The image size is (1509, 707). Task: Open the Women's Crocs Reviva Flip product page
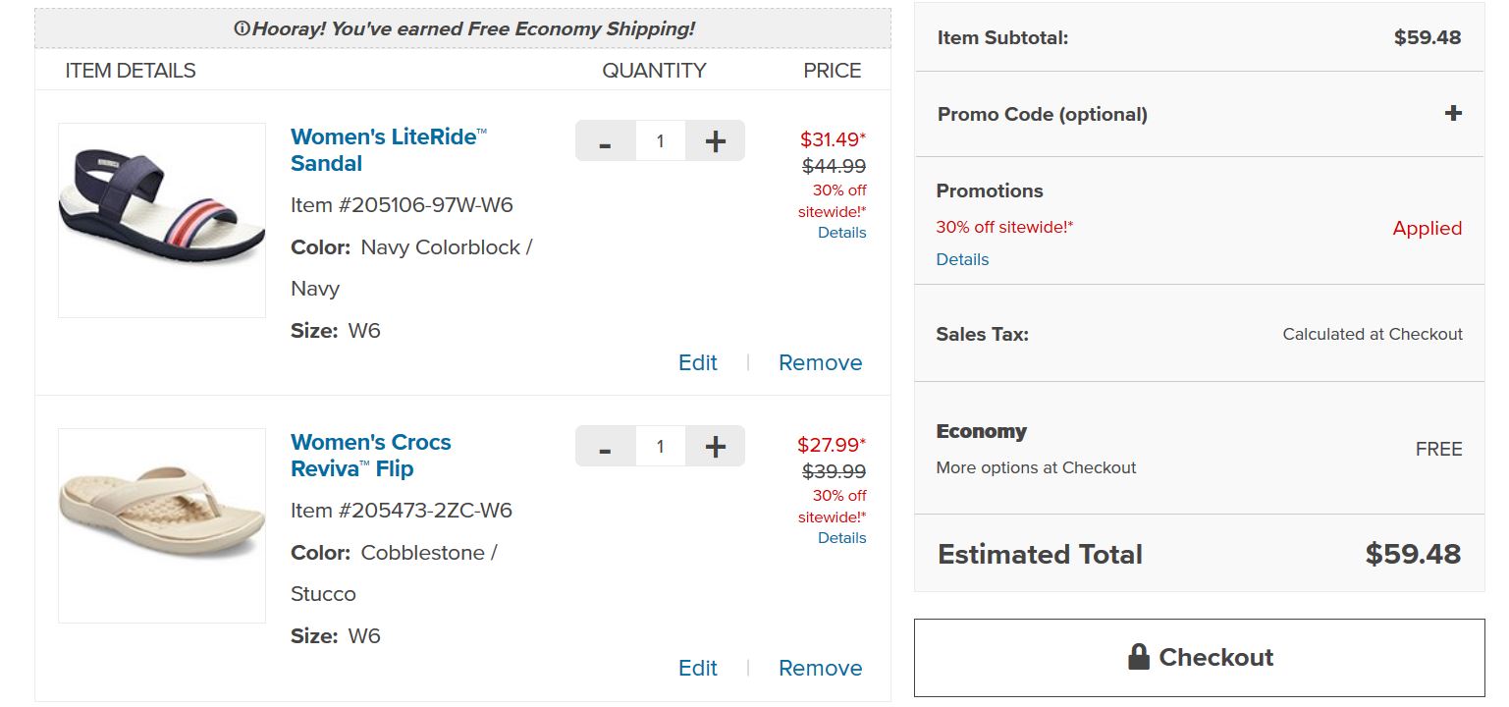370,456
